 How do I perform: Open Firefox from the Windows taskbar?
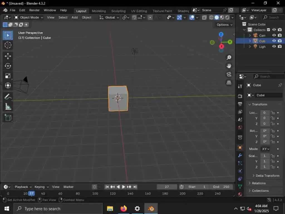123,208
